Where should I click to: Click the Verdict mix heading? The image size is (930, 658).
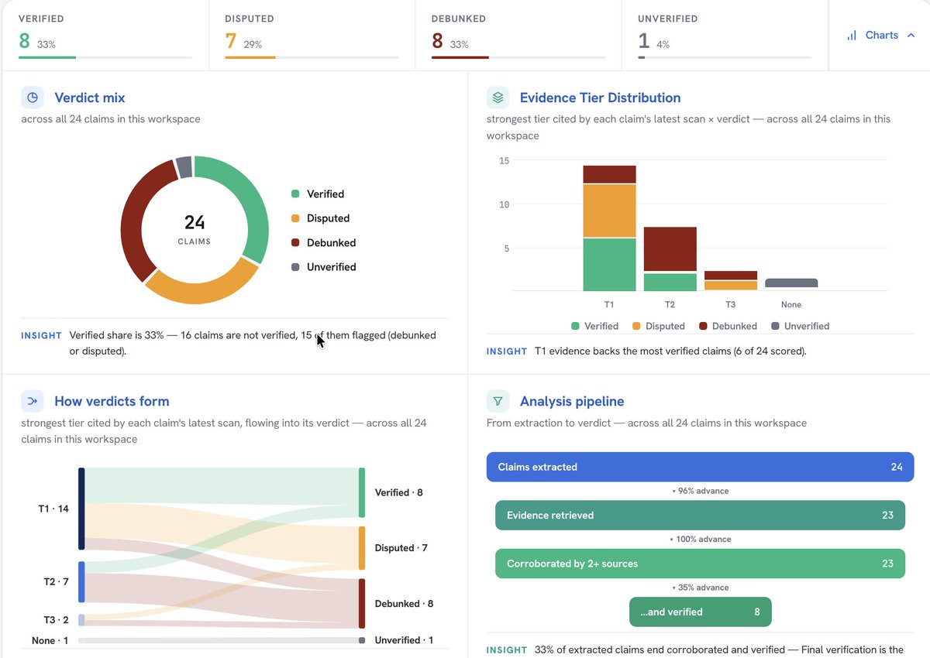point(90,98)
